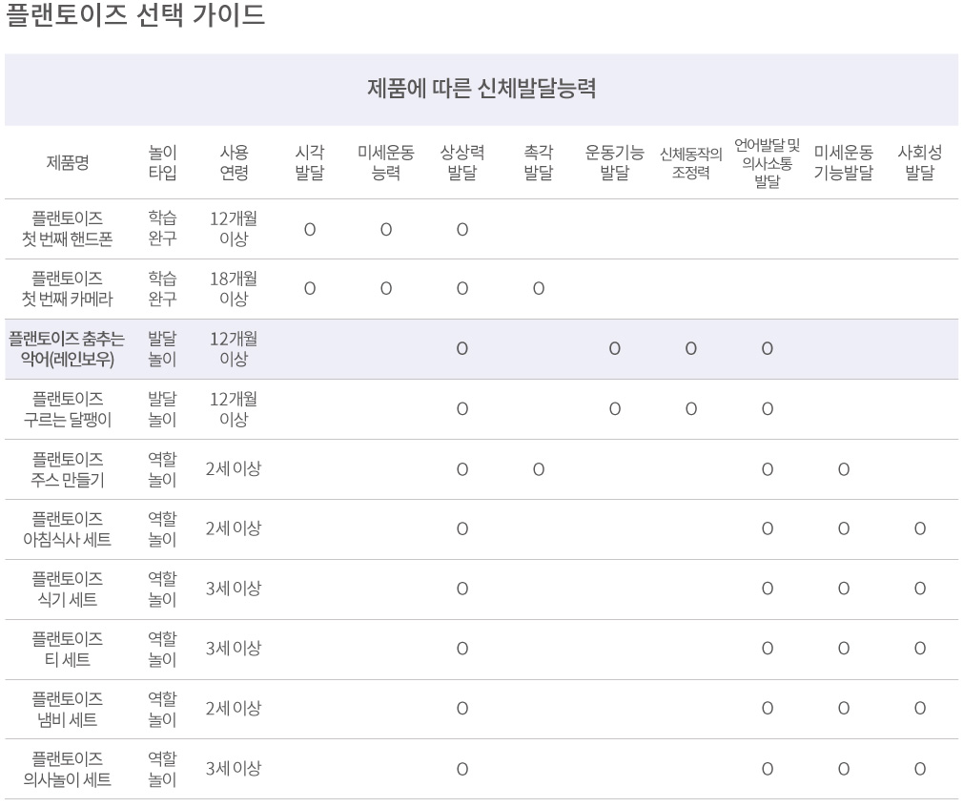963x807 pixels.
Task: Select the '촉각 발달' column header
Action: tap(539, 162)
